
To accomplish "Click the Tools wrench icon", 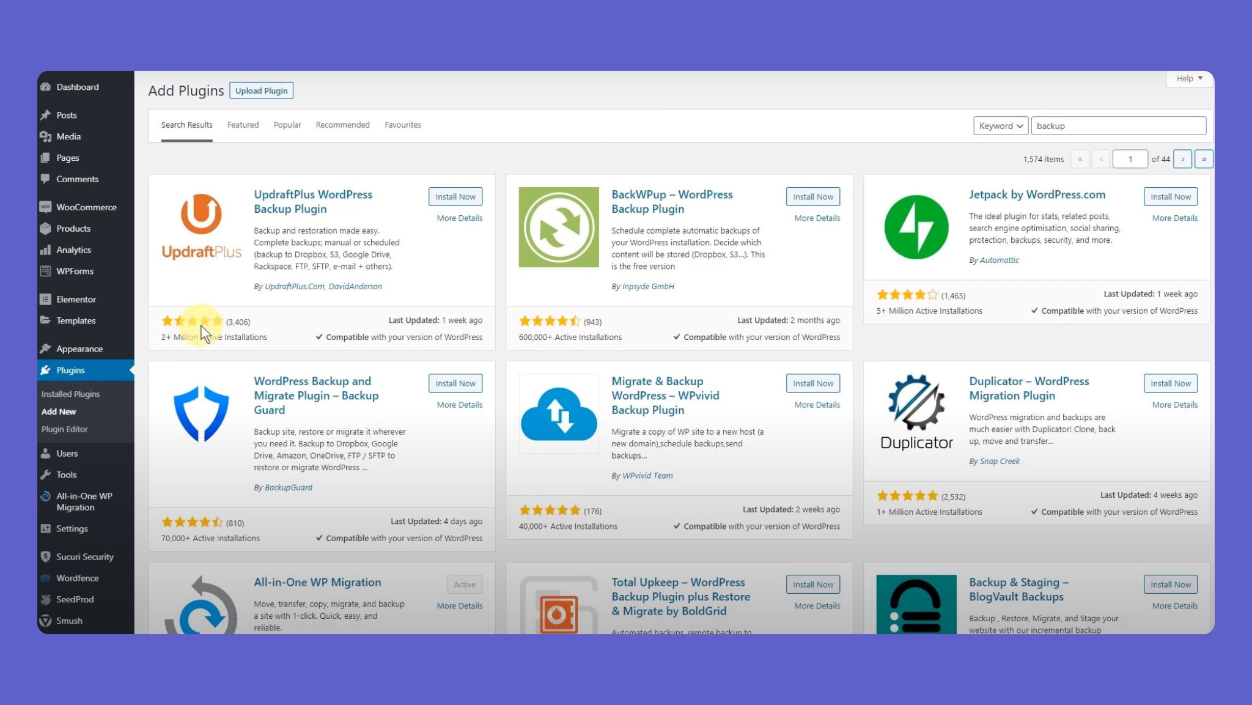I will [x=45, y=475].
